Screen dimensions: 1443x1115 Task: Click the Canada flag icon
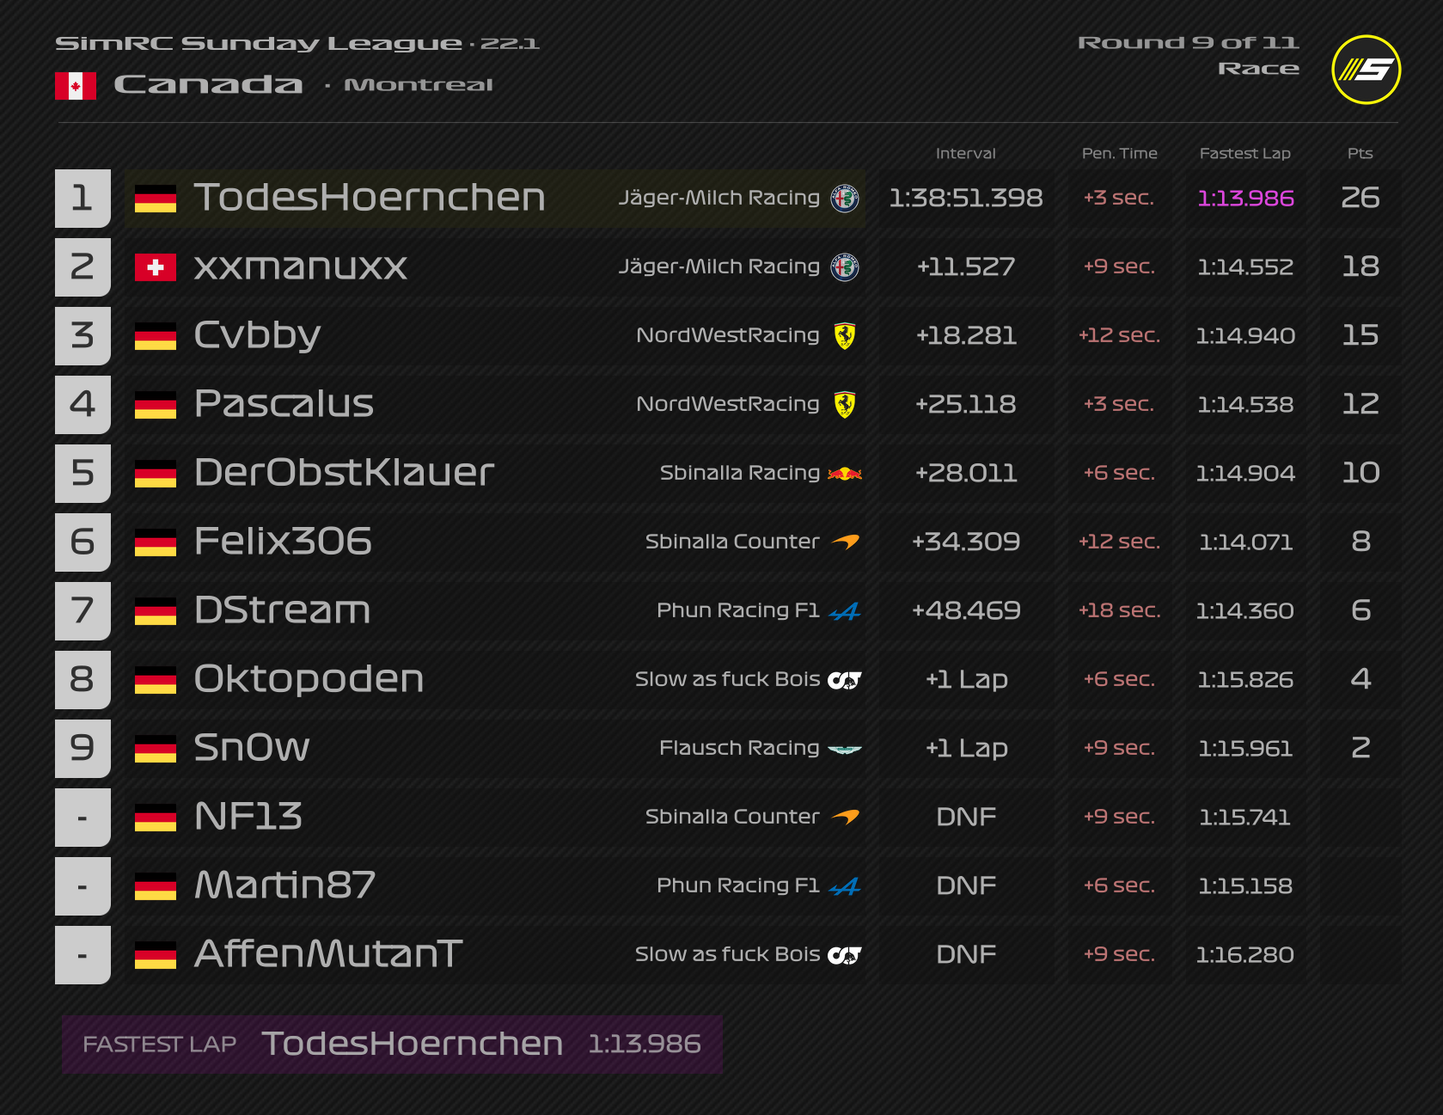tap(76, 86)
